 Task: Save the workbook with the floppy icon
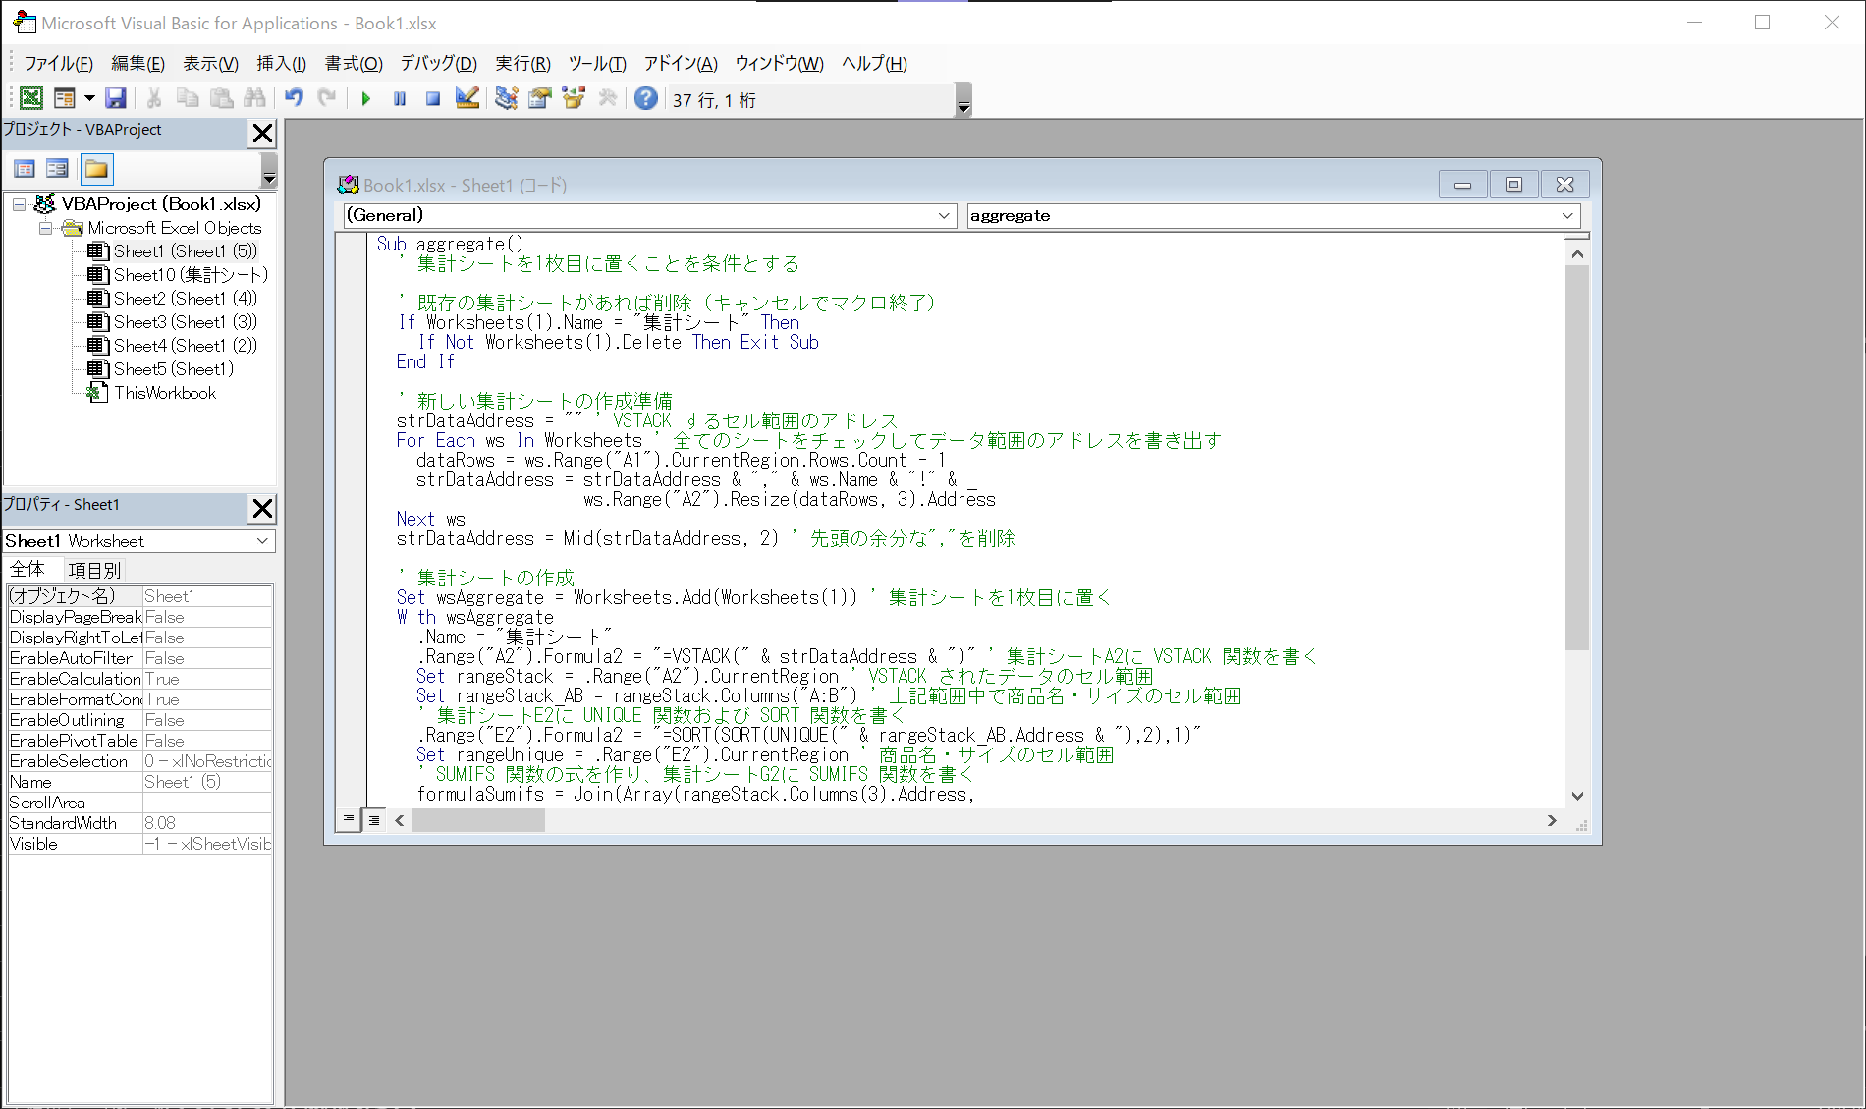coord(116,98)
